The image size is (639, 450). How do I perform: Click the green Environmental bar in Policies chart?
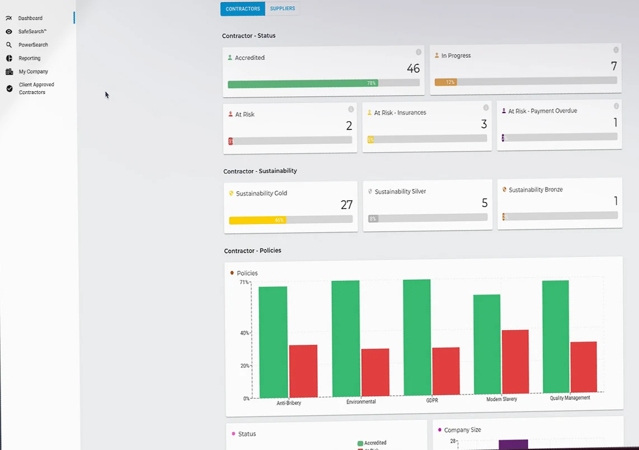[346, 338]
